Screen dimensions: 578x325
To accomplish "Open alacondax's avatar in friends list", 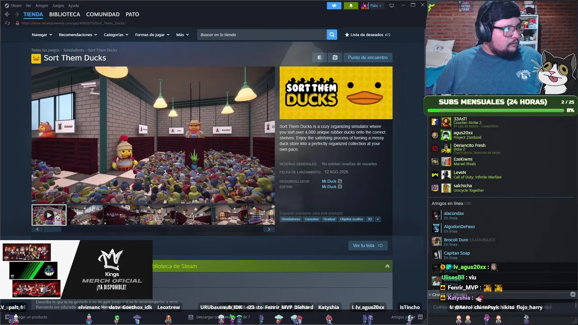I will (x=436, y=215).
